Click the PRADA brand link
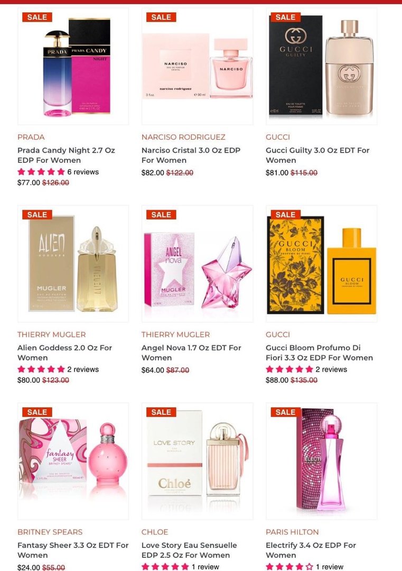The height and width of the screenshot is (571, 402). tap(31, 137)
